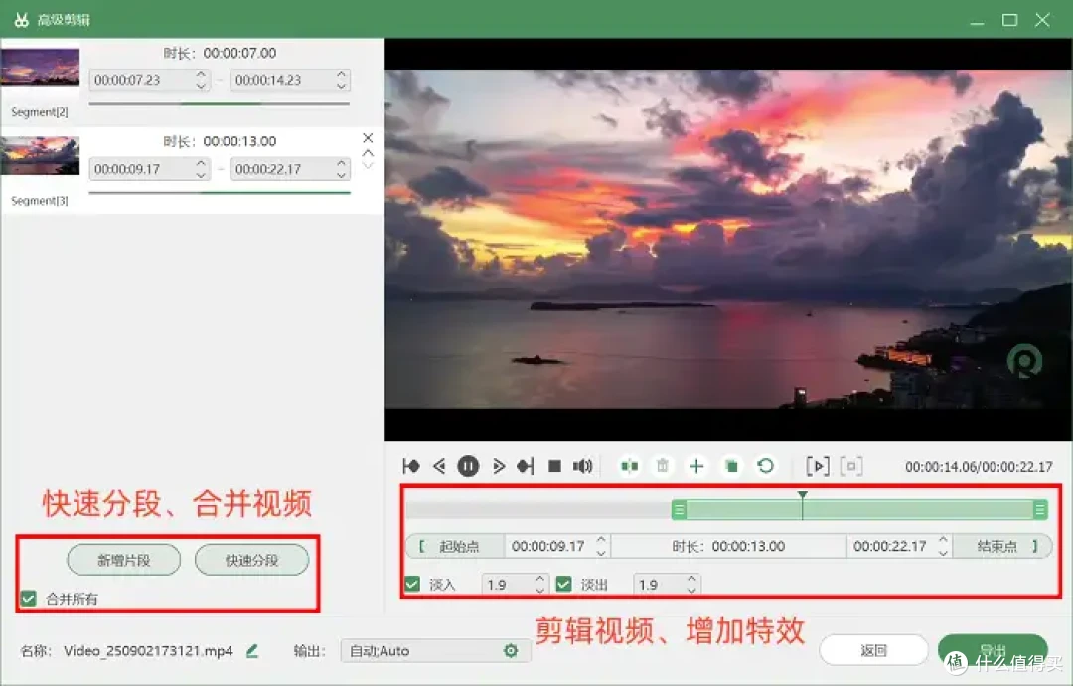The height and width of the screenshot is (686, 1073).
Task: Toggle the merge all (合并所有) checkbox
Action: pyautogui.click(x=28, y=599)
